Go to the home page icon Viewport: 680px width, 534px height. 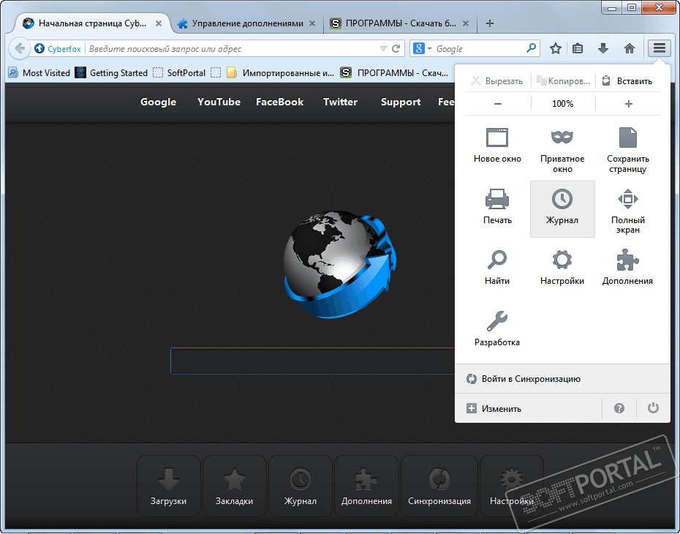(x=630, y=48)
